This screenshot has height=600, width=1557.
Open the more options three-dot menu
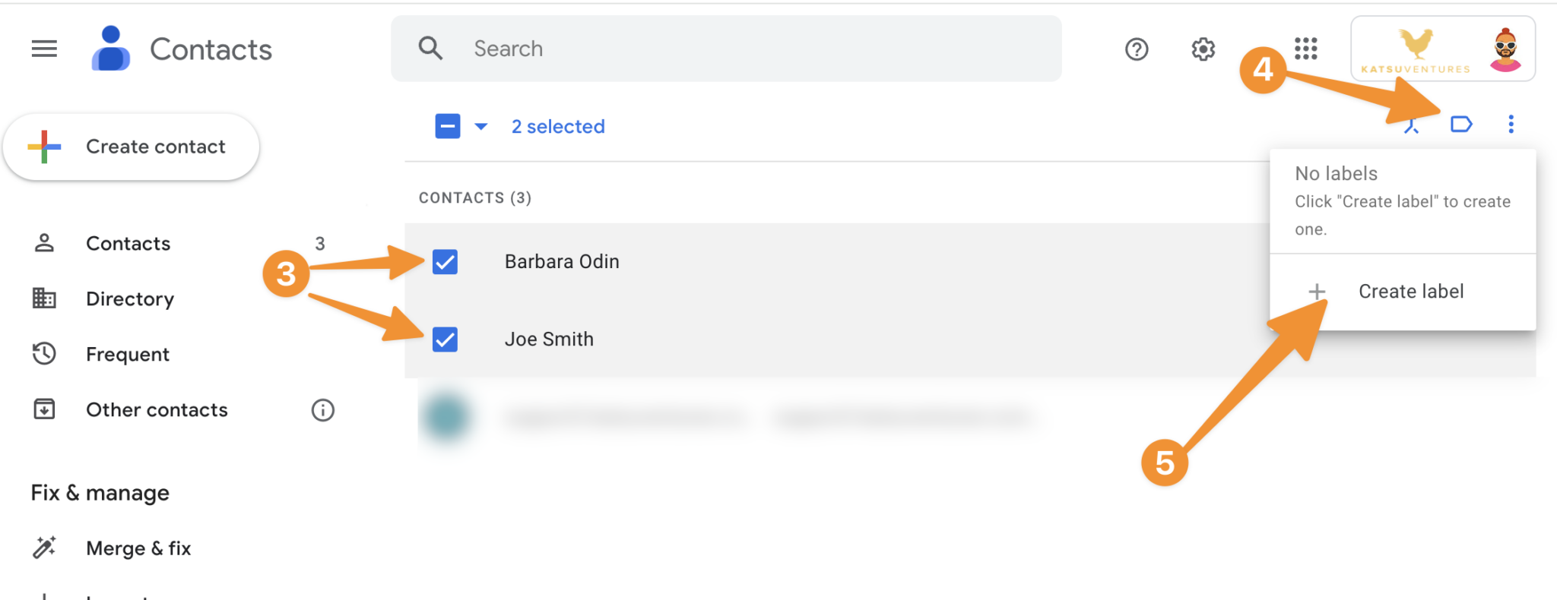1511,124
